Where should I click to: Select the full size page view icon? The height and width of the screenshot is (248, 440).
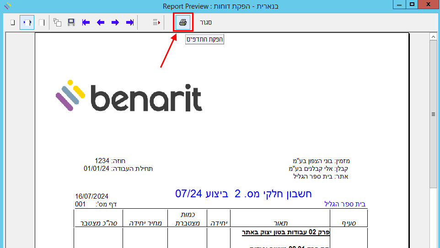coord(42,22)
